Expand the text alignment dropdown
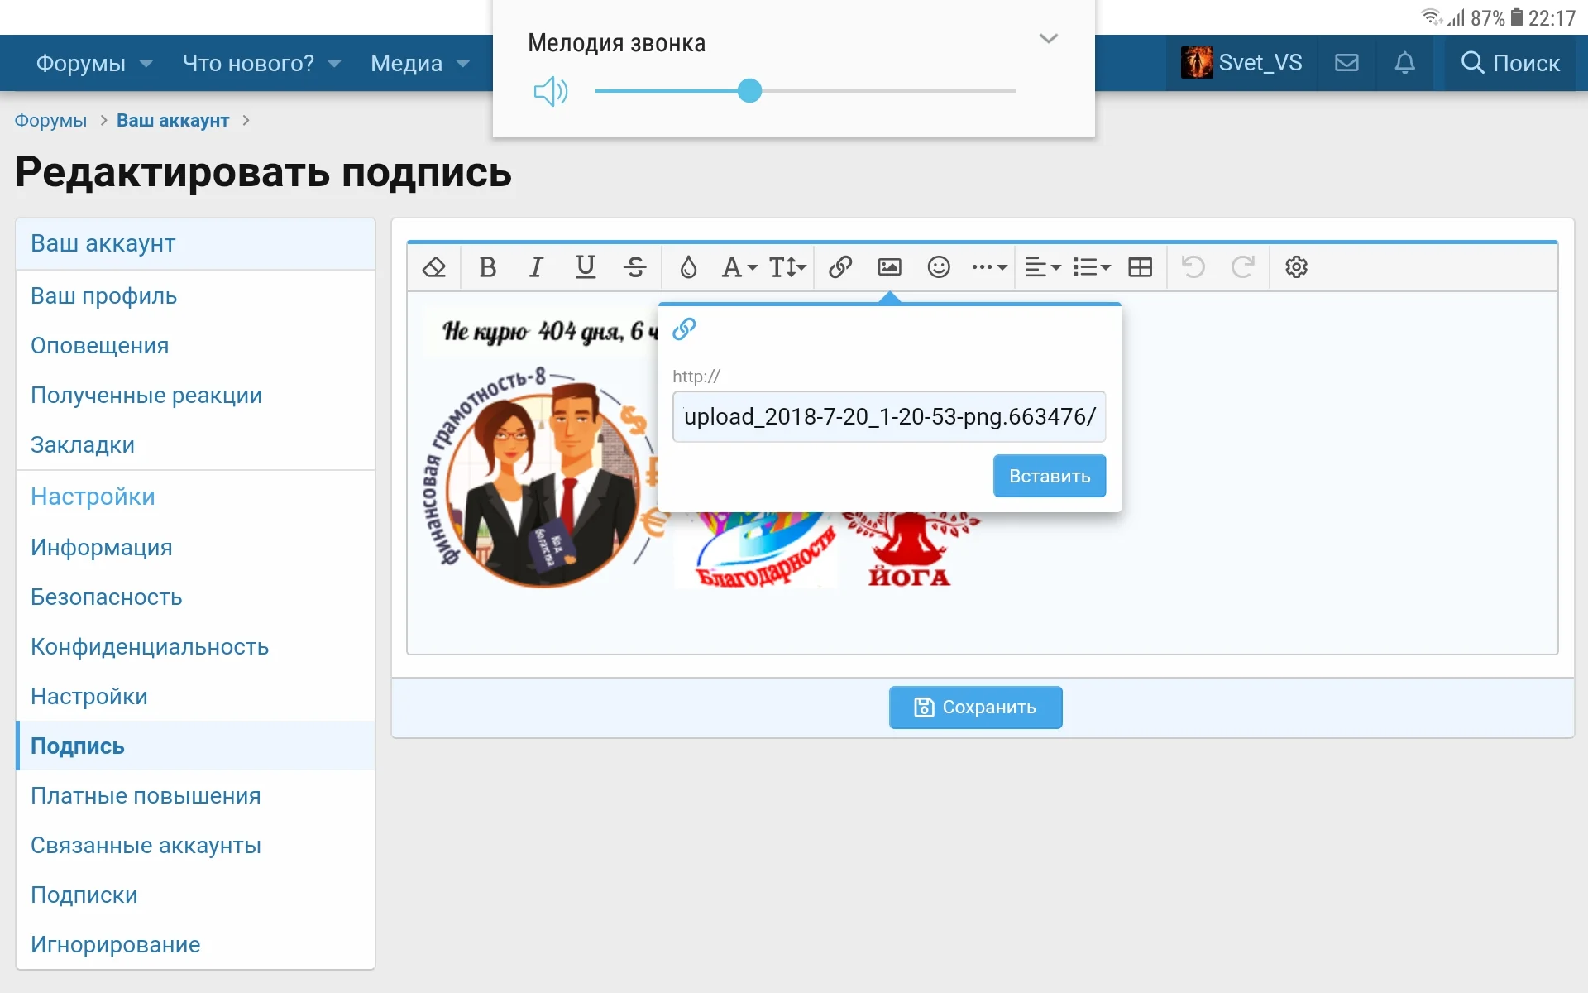1588x993 pixels. coord(1042,267)
